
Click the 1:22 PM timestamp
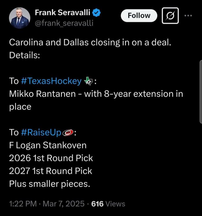(x=23, y=204)
